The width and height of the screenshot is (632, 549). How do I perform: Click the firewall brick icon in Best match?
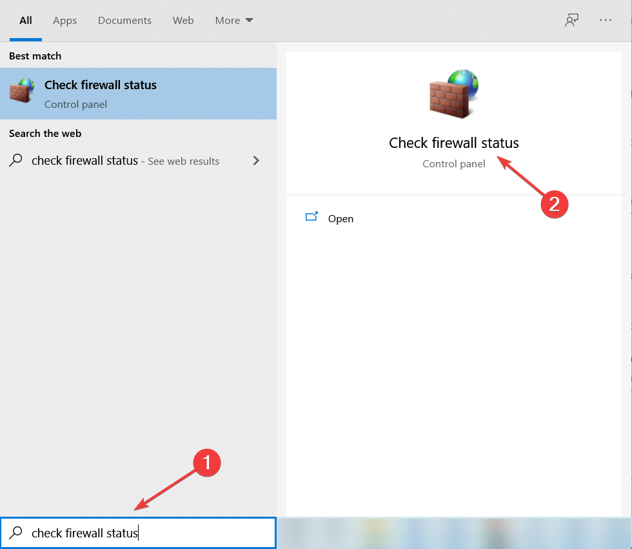22,91
